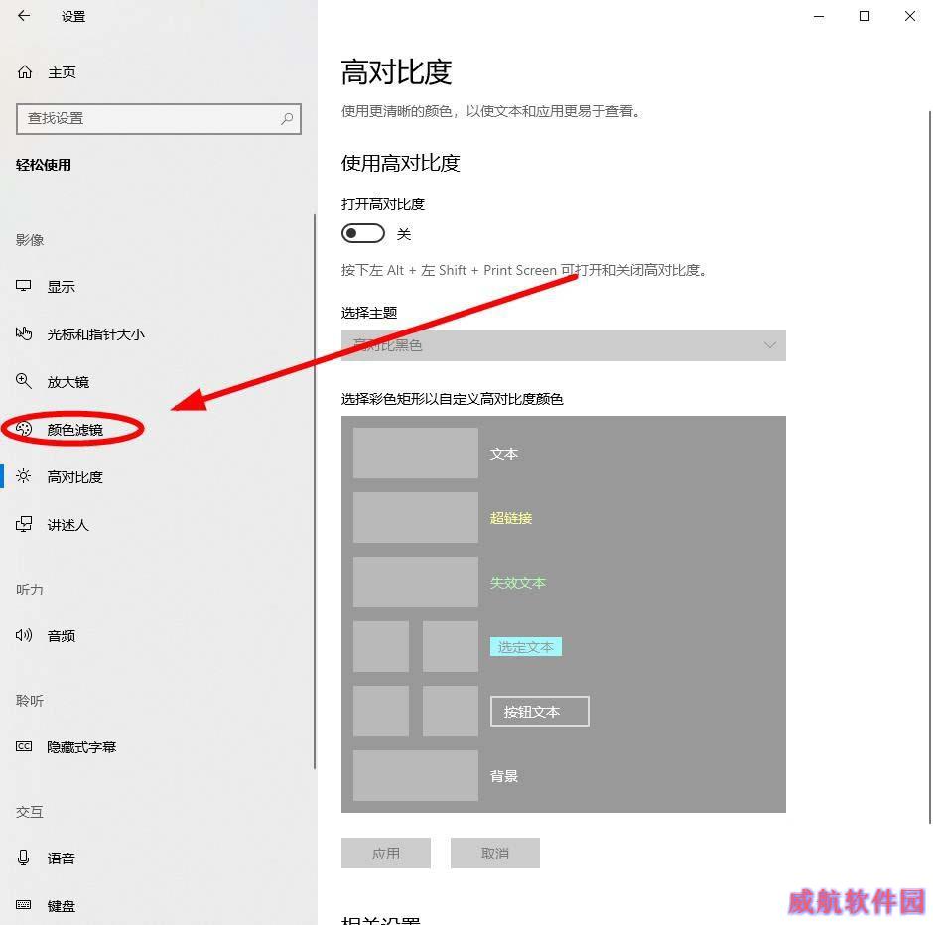Click the microphone icon for 语音
This screenshot has height=925, width=933.
23,858
